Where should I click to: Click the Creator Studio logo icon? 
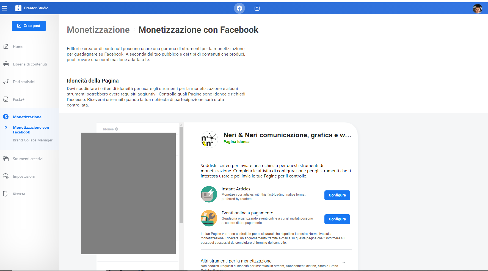[x=18, y=8]
